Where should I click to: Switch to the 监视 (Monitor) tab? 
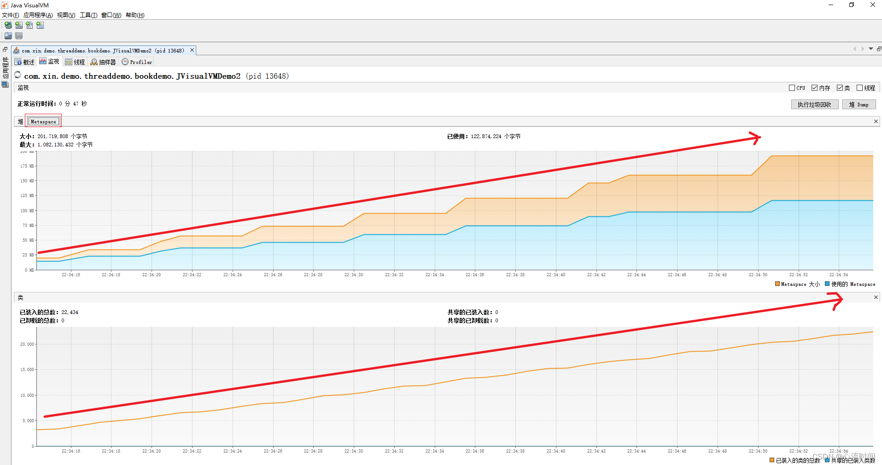click(49, 62)
